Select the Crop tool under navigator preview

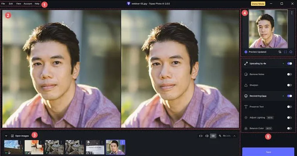(x=280, y=52)
